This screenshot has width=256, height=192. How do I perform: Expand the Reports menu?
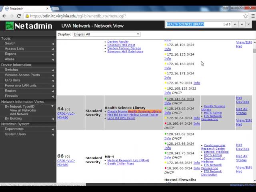[28, 54]
